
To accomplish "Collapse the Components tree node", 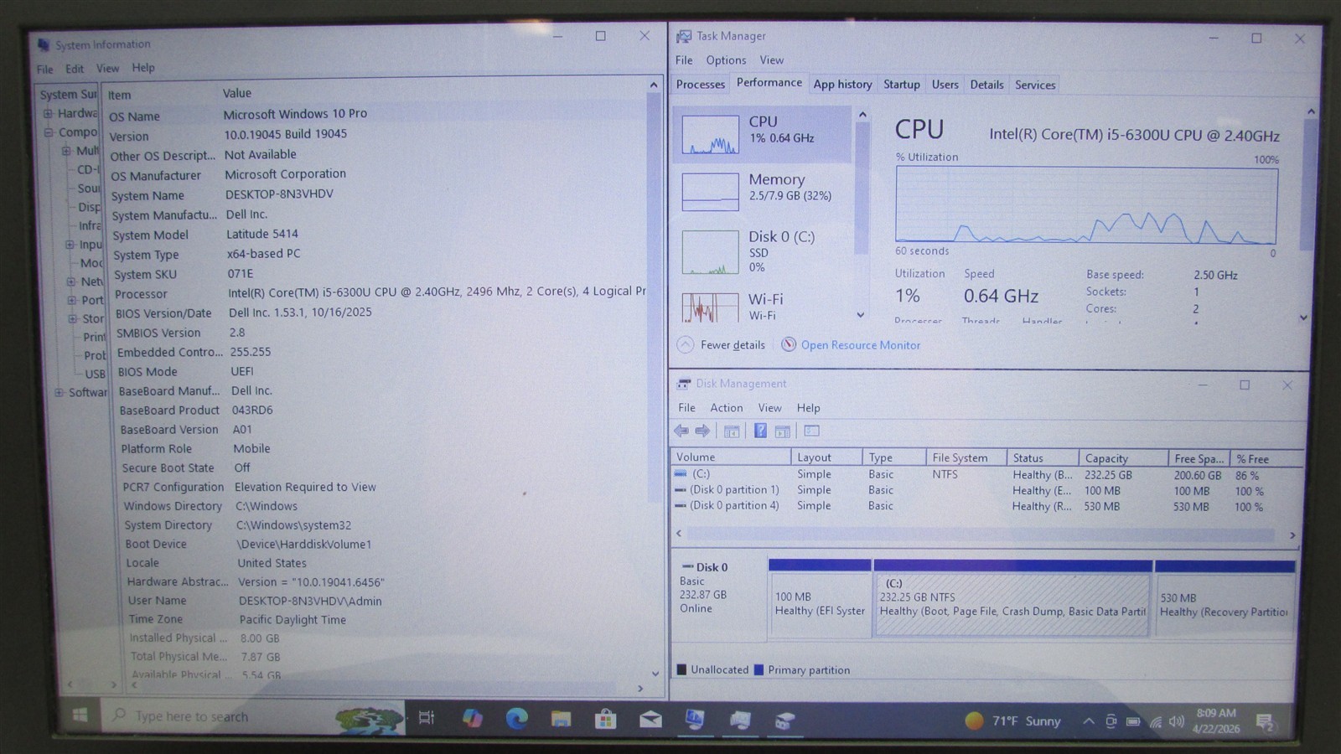I will coord(49,132).
